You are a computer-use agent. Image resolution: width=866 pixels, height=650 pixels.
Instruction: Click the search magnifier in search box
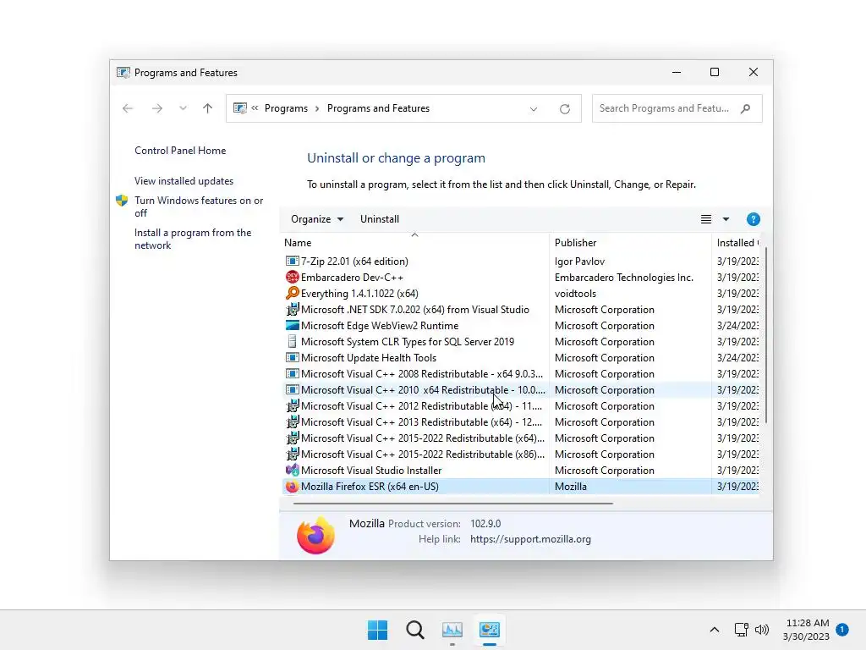tap(746, 108)
